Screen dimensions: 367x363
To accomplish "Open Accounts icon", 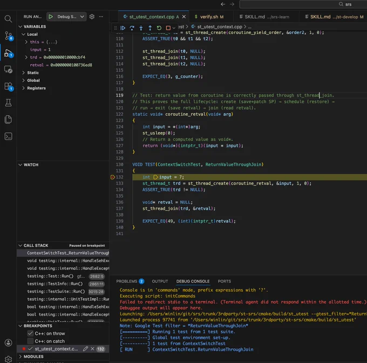I will [x=9, y=343].
